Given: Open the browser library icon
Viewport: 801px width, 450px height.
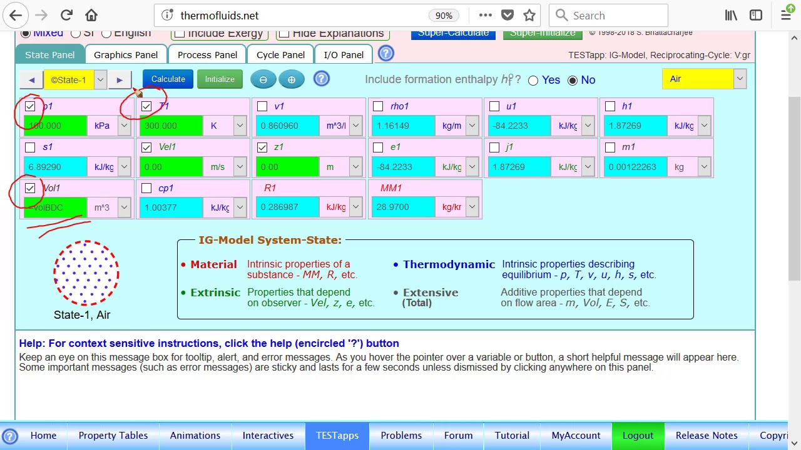Looking at the screenshot, I should click(x=731, y=16).
